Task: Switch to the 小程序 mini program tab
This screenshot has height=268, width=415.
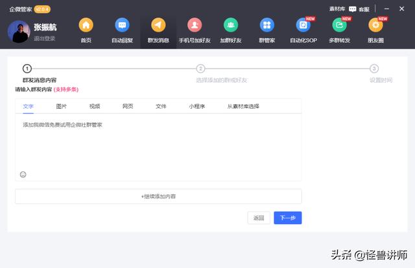Action: (x=197, y=106)
